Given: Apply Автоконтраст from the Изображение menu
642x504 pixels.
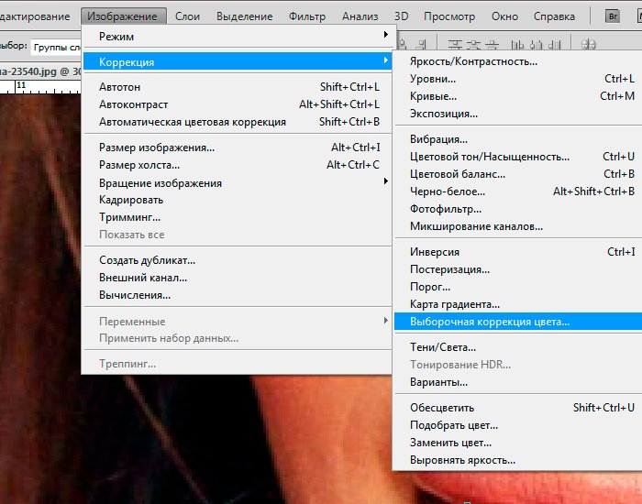Looking at the screenshot, I should (134, 104).
